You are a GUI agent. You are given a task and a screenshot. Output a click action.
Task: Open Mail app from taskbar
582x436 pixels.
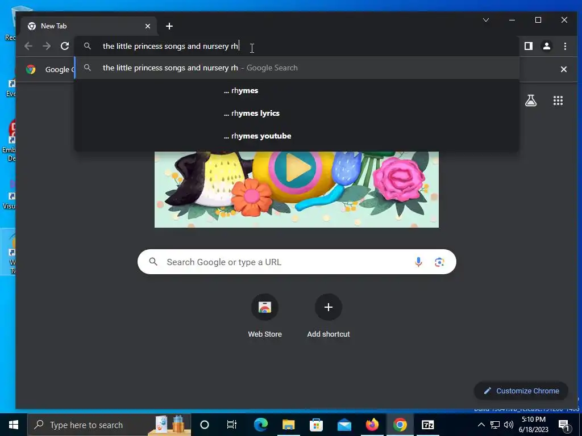[344, 425]
